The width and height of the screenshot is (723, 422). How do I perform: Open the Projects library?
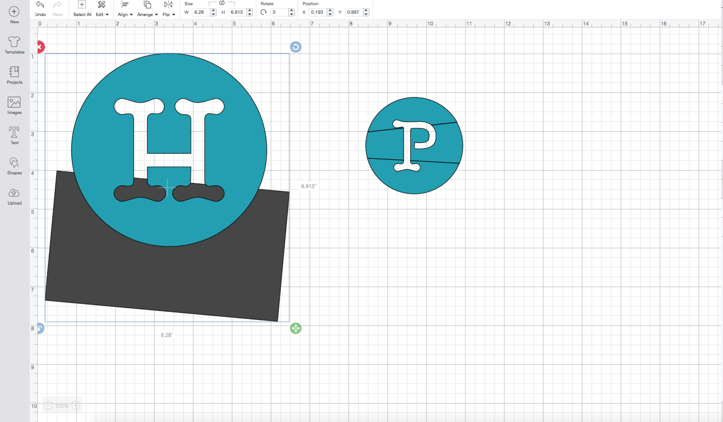point(14,75)
